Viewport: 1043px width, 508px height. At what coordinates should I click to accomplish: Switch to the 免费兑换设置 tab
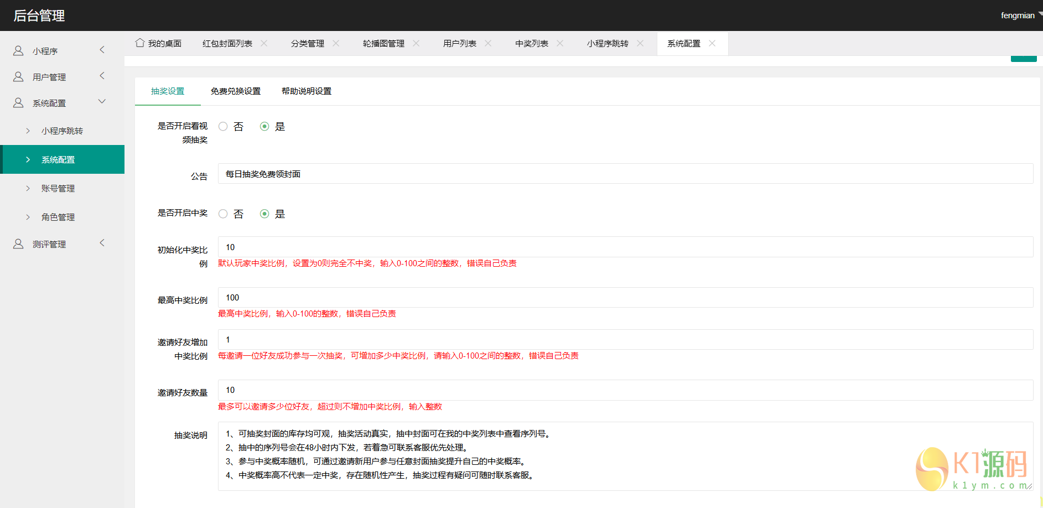pos(235,91)
